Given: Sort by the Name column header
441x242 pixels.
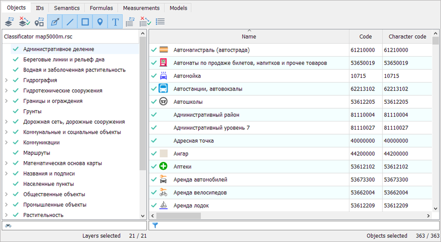Looking at the screenshot, I should pyautogui.click(x=249, y=37).
